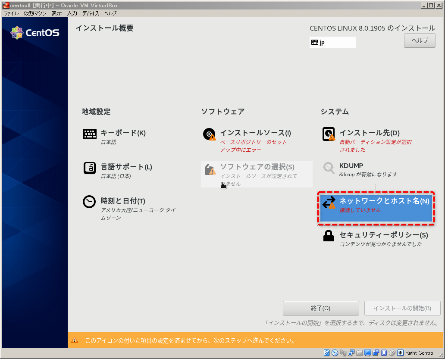Open the 表示 menu

click(56, 13)
